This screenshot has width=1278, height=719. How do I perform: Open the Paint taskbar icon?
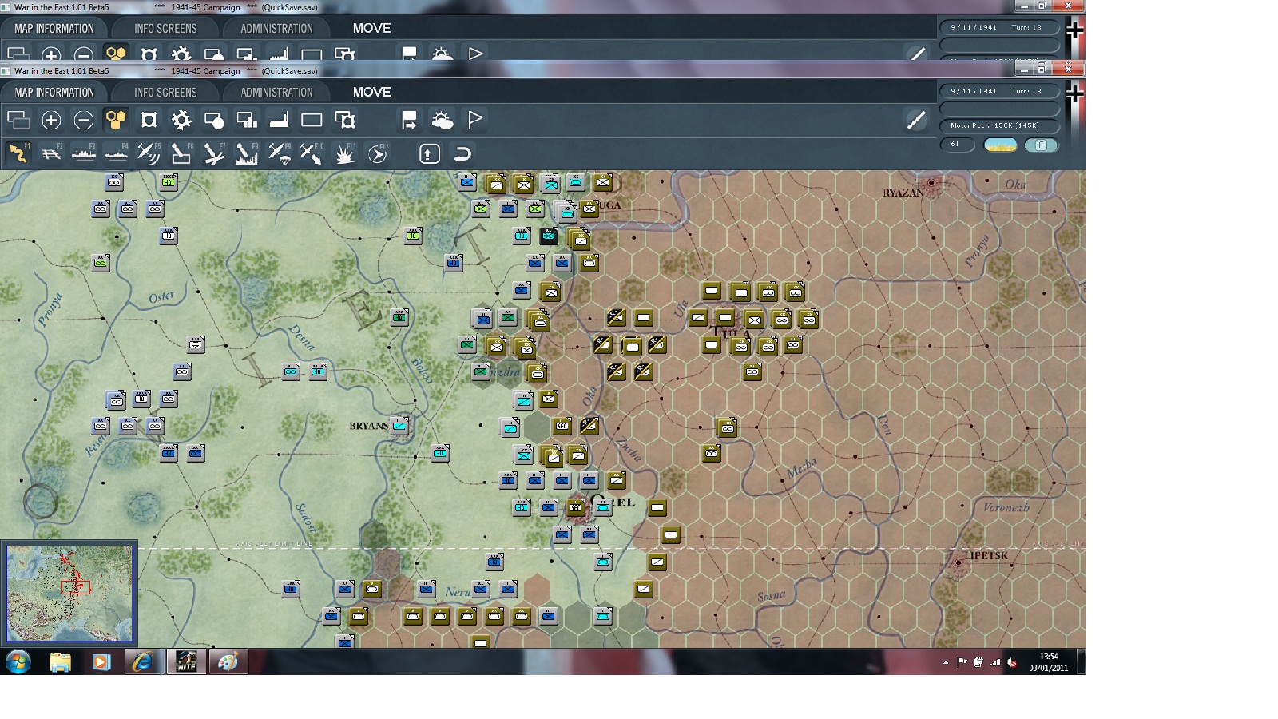click(228, 662)
